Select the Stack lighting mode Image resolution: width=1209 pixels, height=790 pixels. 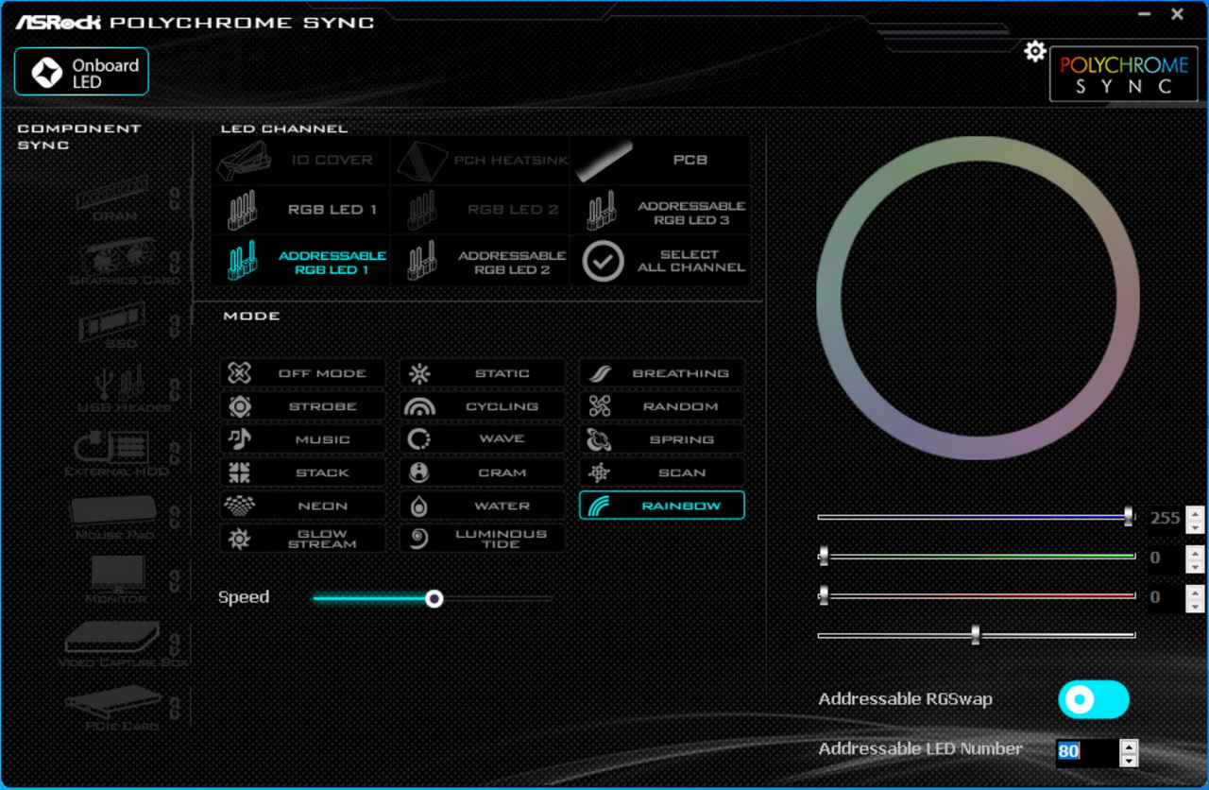[302, 472]
